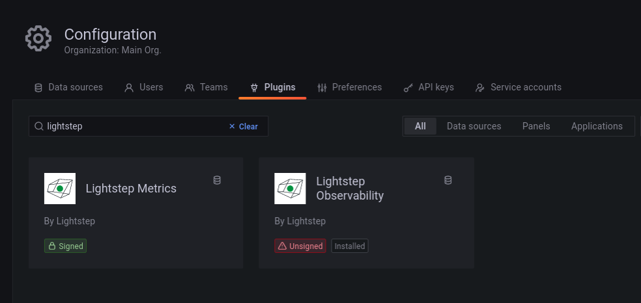
Task: Click the database icon in Data sources tab
Action: click(x=38, y=88)
